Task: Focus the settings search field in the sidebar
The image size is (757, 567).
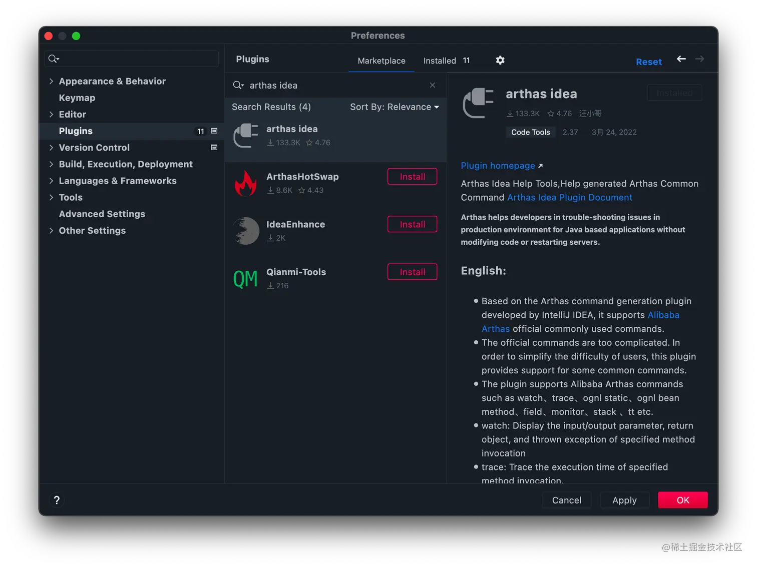Action: point(132,59)
